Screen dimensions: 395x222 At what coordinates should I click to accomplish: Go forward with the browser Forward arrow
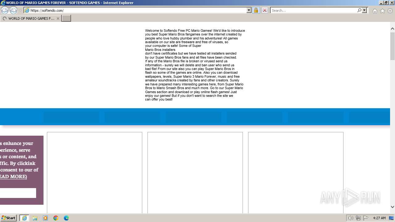pyautogui.click(x=13, y=10)
